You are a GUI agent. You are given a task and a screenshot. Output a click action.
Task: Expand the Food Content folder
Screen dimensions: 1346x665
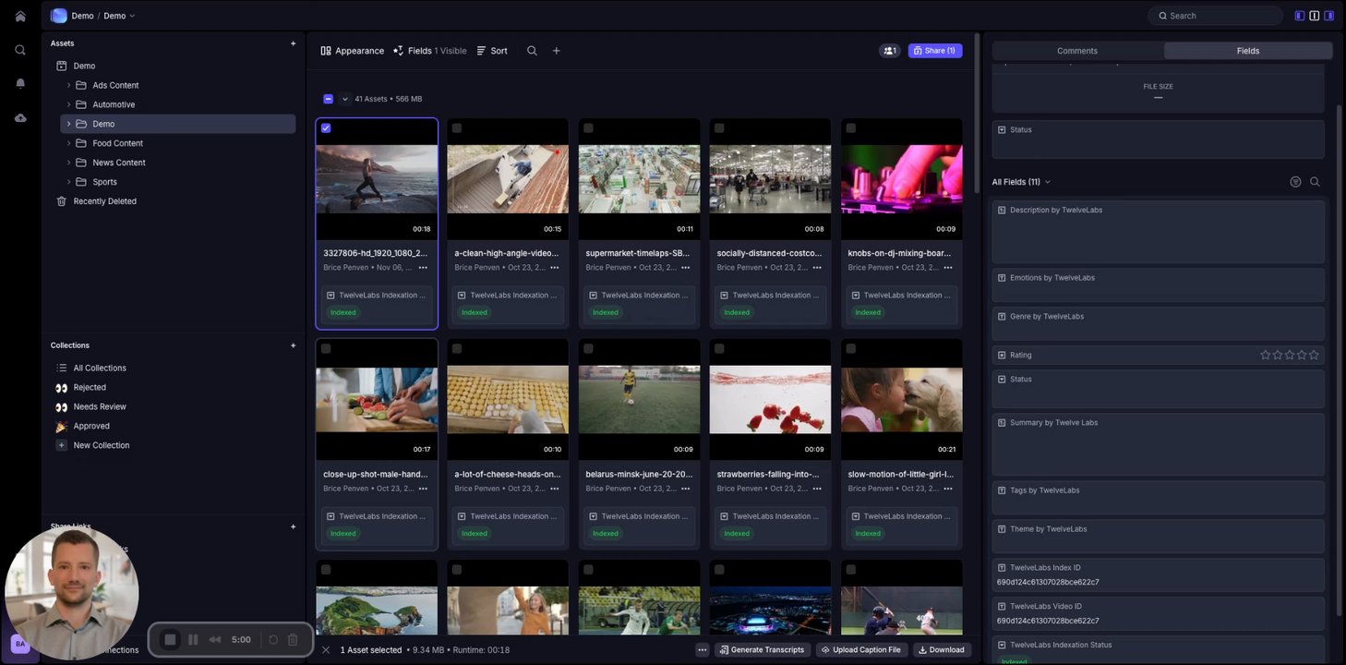(68, 143)
